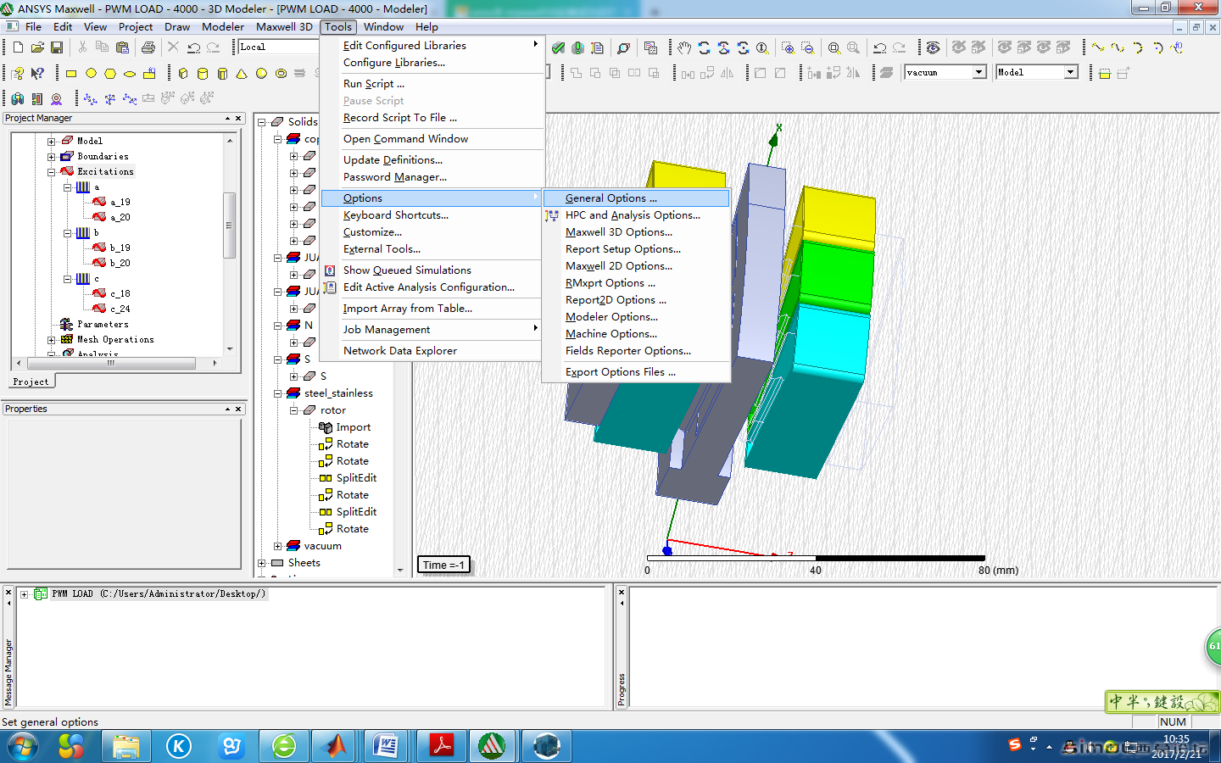Open the Model selection mode dropdown
1221x763 pixels.
coord(1071,72)
